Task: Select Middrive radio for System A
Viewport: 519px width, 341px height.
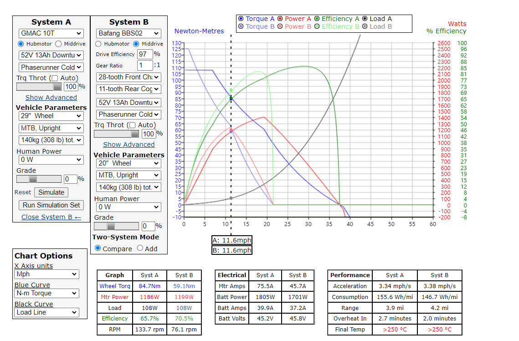Action: pos(58,44)
